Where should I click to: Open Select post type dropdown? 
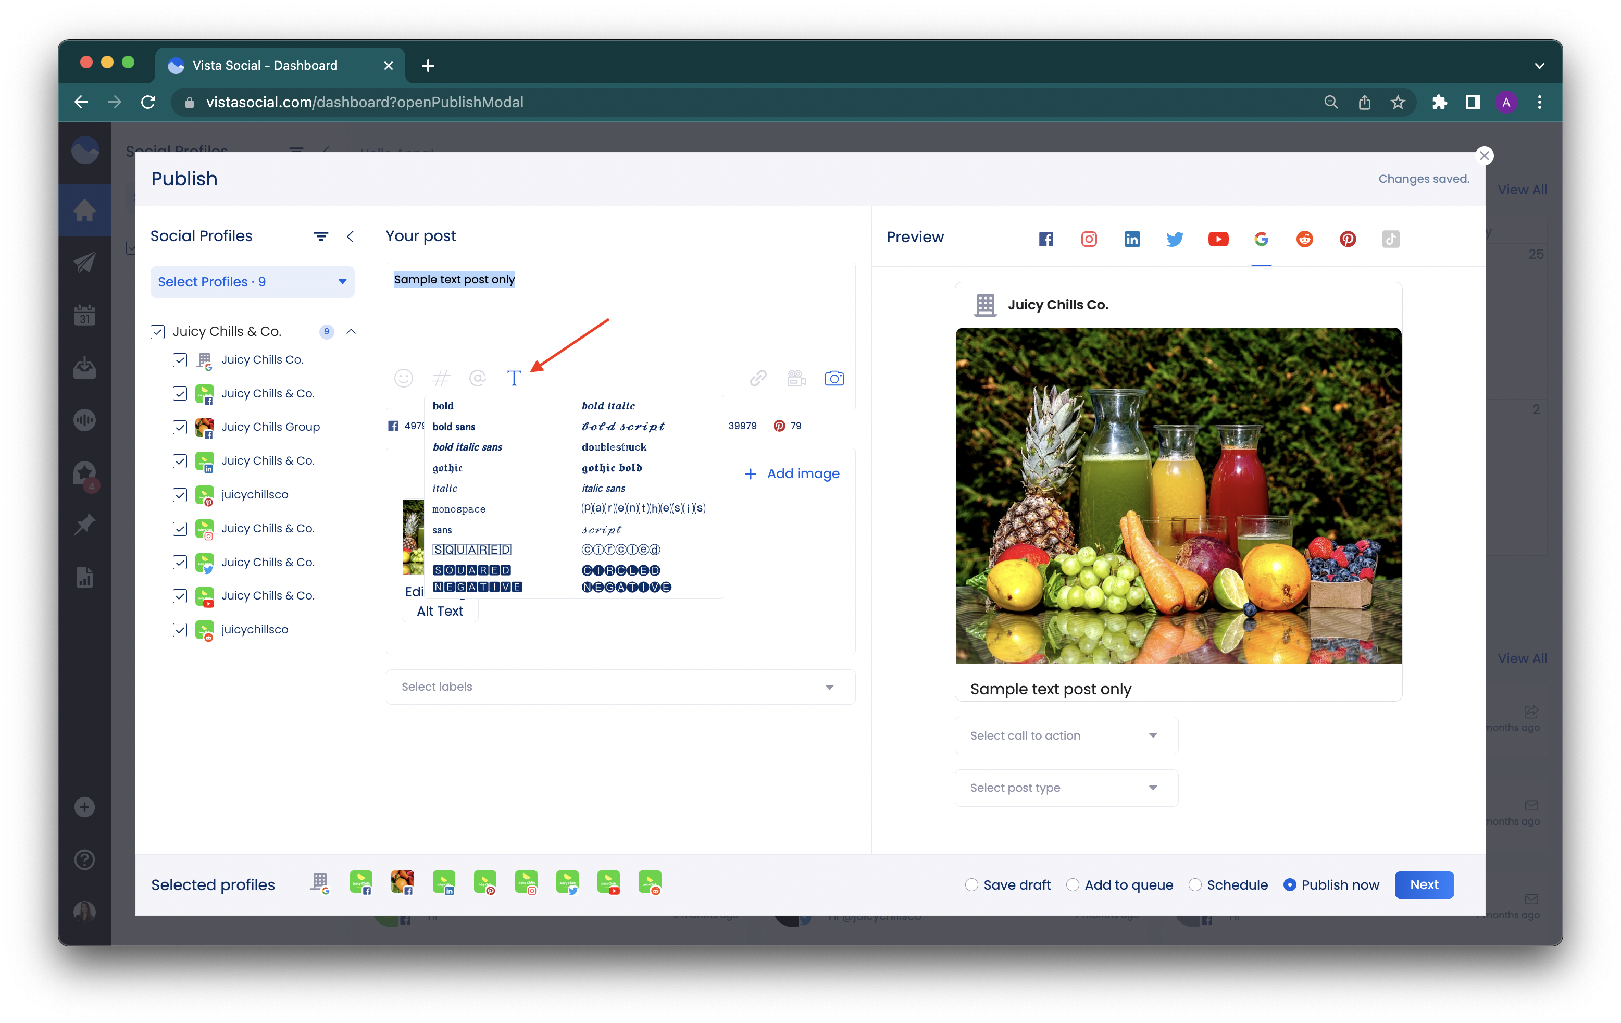pyautogui.click(x=1066, y=788)
